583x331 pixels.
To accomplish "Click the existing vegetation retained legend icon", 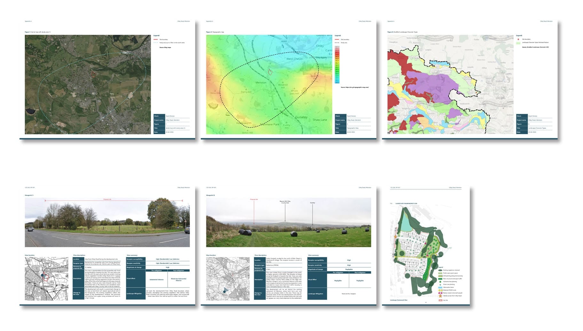I will 440,270.
